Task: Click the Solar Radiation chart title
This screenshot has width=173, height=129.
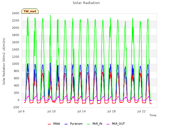Action: tap(86, 3)
